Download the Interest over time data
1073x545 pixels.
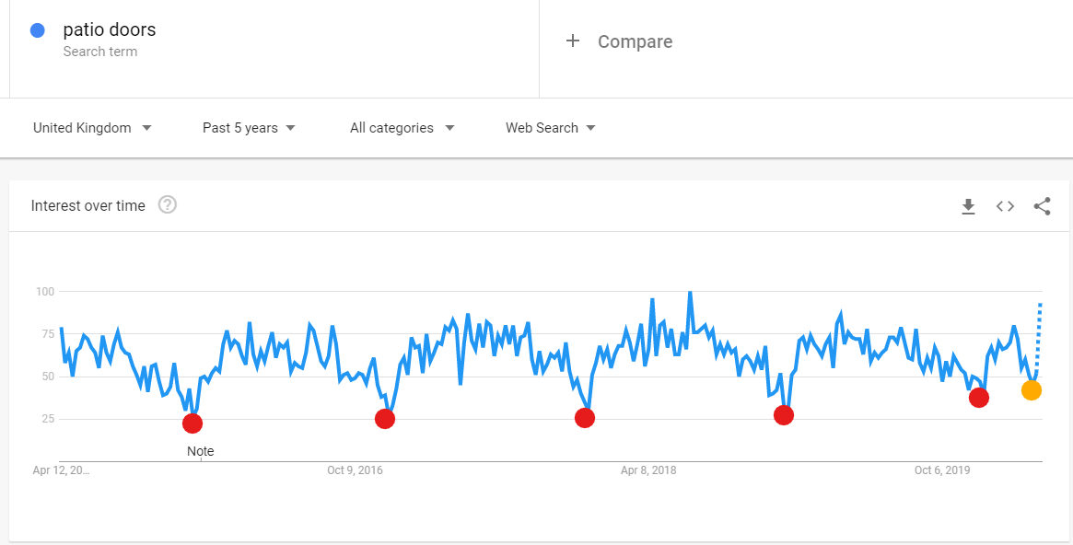click(x=968, y=206)
